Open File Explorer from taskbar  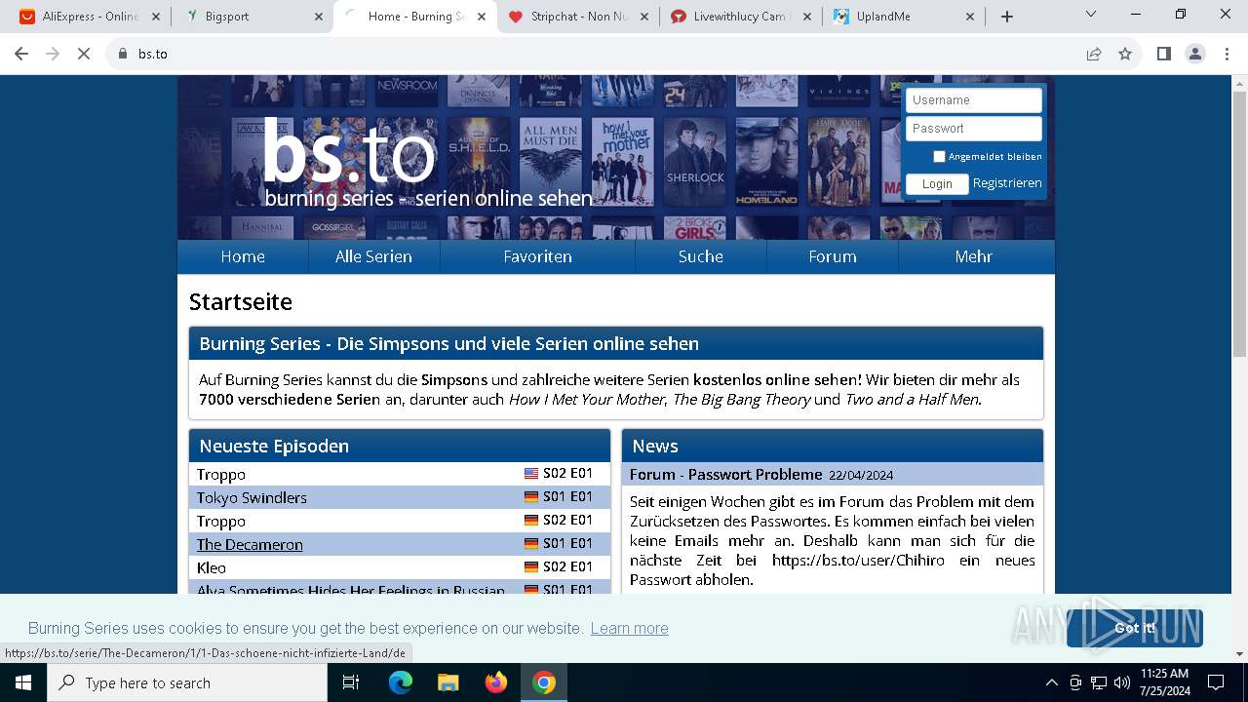pyautogui.click(x=448, y=682)
